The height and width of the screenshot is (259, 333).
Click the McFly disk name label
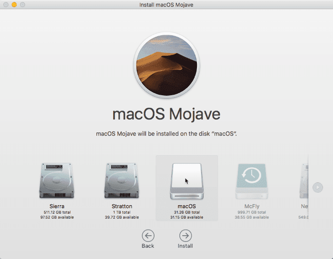click(x=252, y=206)
